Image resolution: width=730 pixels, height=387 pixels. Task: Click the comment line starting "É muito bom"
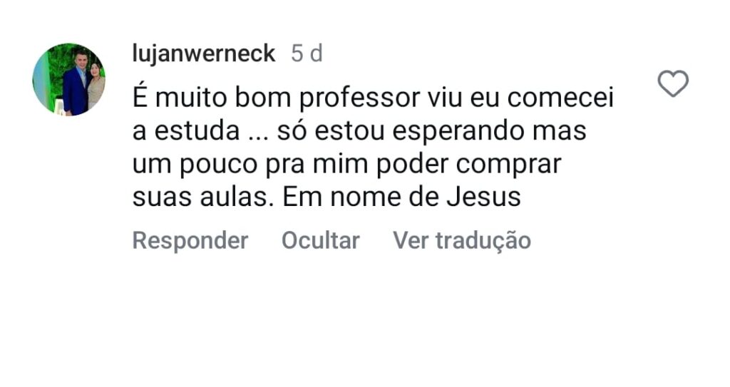click(373, 98)
